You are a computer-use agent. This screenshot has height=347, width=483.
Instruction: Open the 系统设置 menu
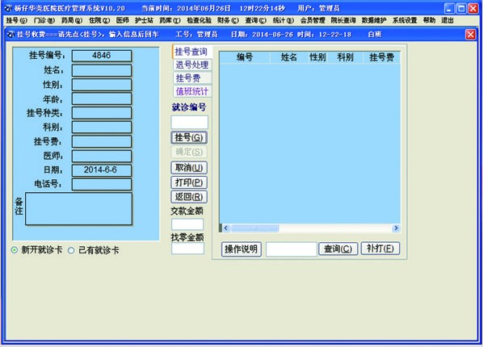point(405,20)
